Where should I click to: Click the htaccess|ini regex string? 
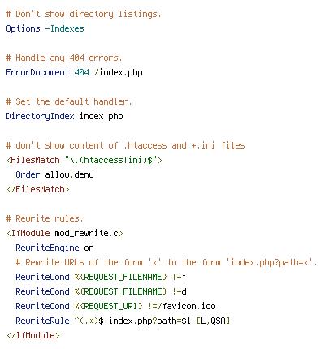(x=111, y=160)
